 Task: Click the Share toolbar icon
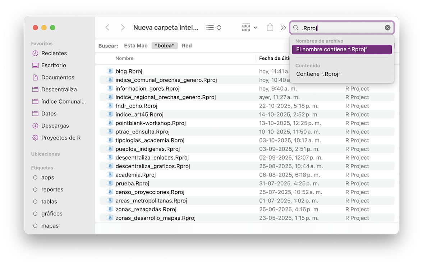[x=270, y=28]
